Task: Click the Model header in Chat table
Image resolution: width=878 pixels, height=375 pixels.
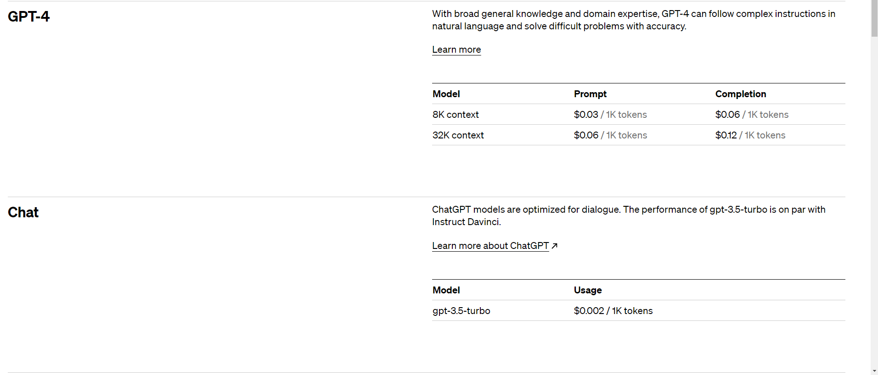Action: [446, 290]
